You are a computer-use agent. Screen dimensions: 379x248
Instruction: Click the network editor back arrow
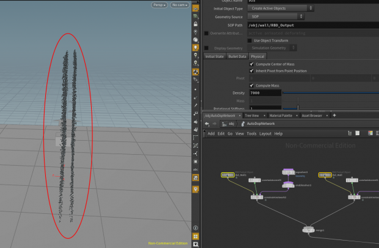click(207, 124)
